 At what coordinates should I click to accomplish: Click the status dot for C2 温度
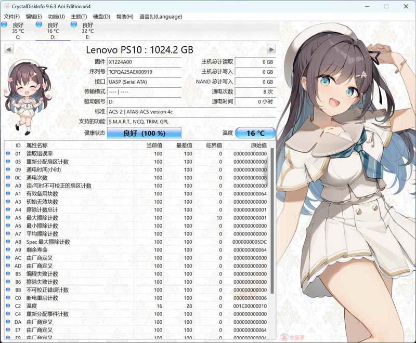point(8,306)
